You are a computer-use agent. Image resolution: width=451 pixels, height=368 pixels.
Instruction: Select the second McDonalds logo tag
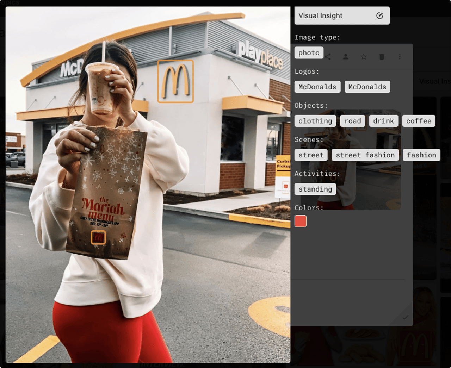[367, 87]
